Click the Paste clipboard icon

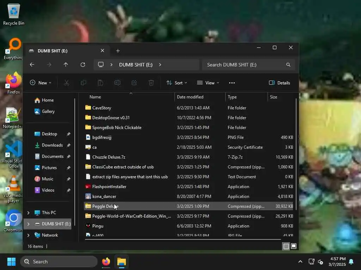point(100,83)
